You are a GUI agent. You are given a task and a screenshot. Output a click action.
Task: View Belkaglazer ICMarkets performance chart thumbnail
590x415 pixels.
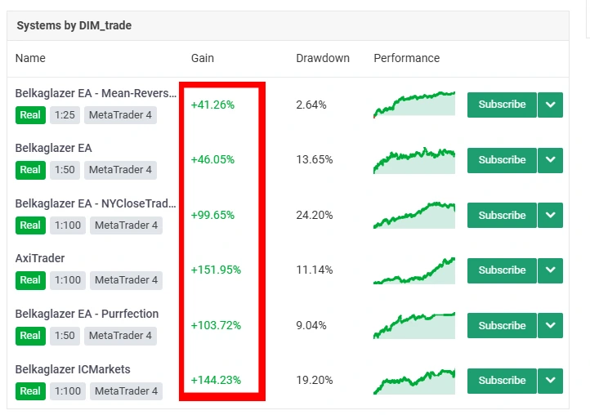click(x=413, y=381)
